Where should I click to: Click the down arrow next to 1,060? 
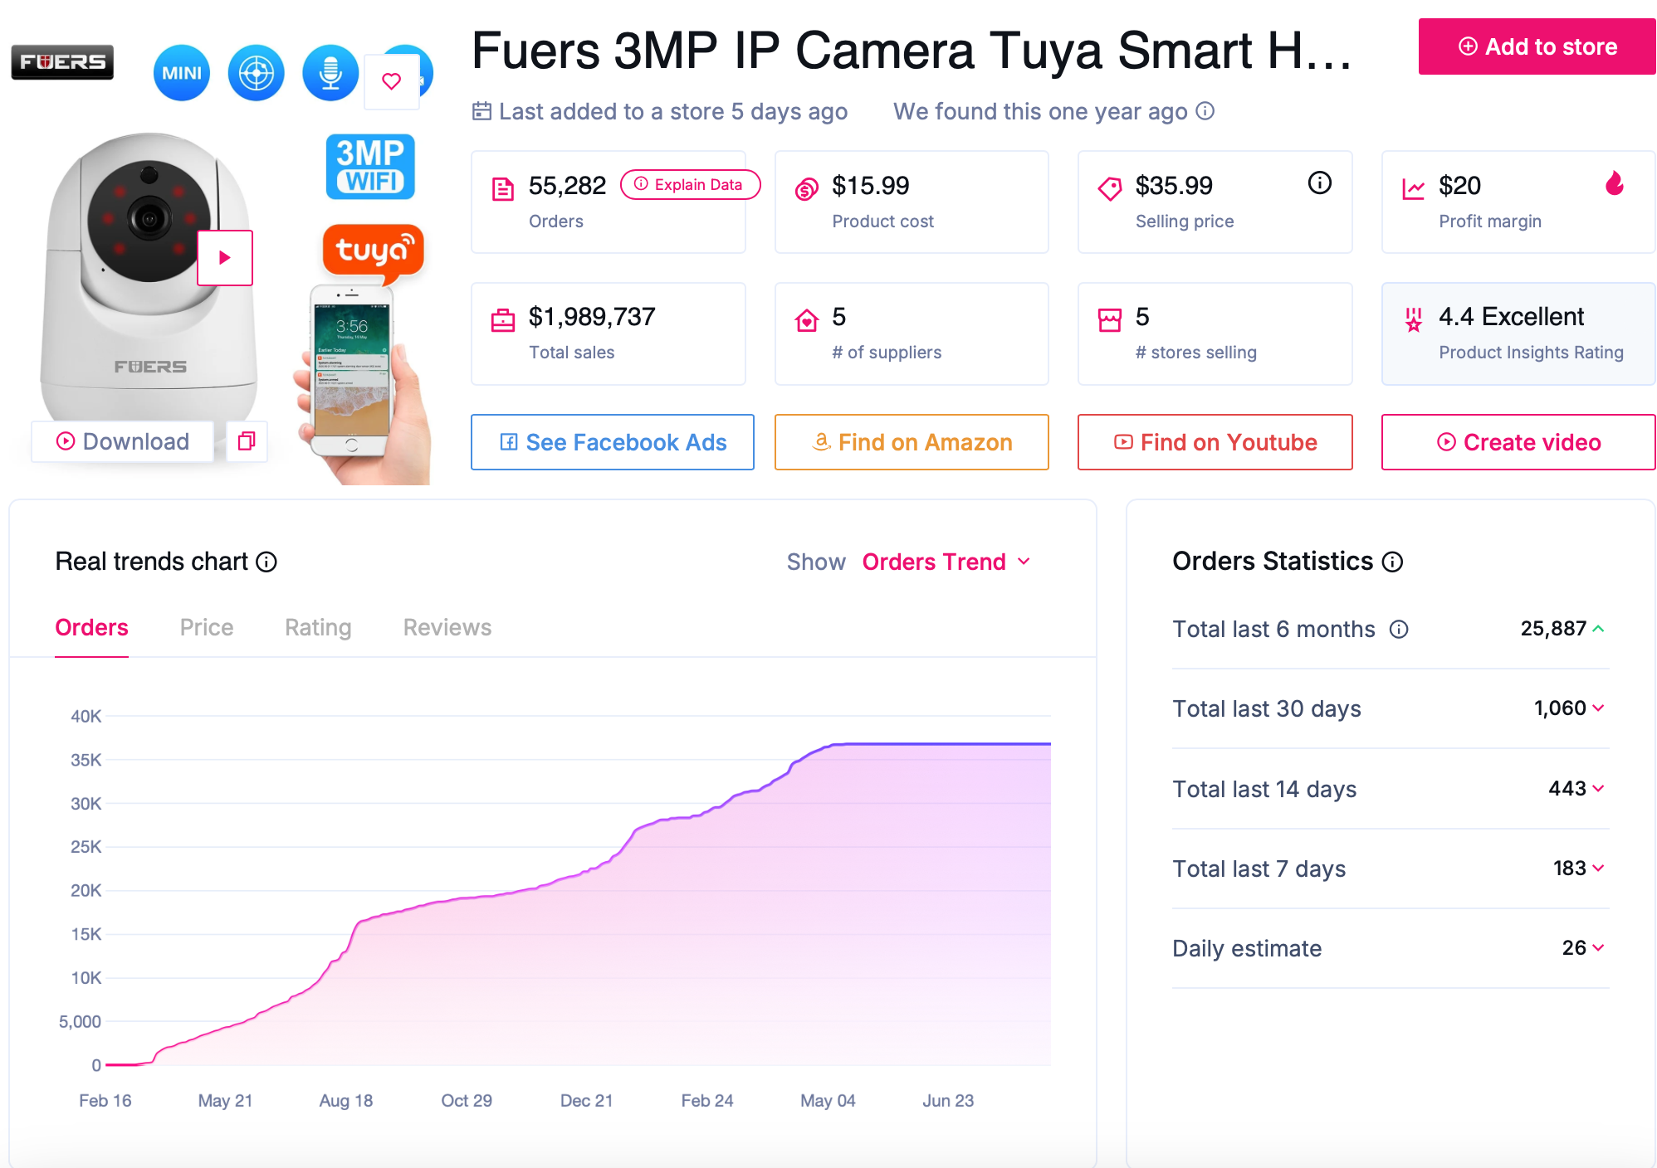(1599, 708)
